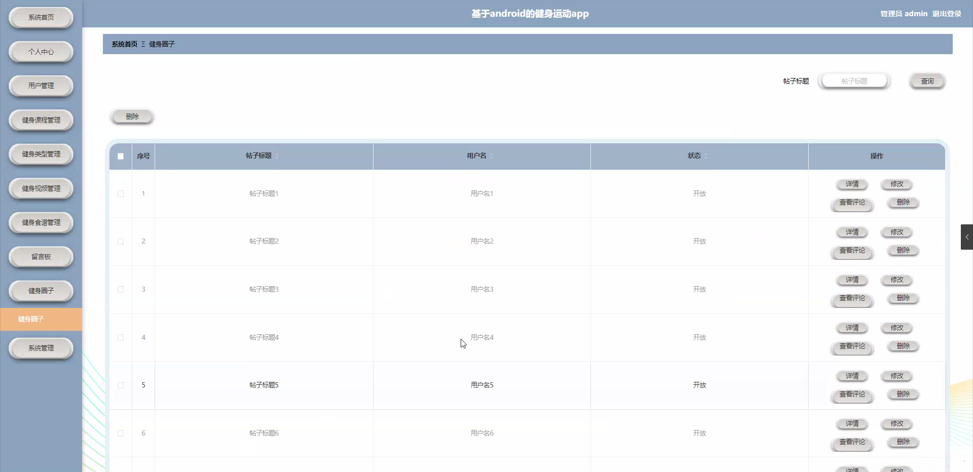The width and height of the screenshot is (973, 472).
Task: Open 留言板 in the sidebar
Action: pos(41,257)
